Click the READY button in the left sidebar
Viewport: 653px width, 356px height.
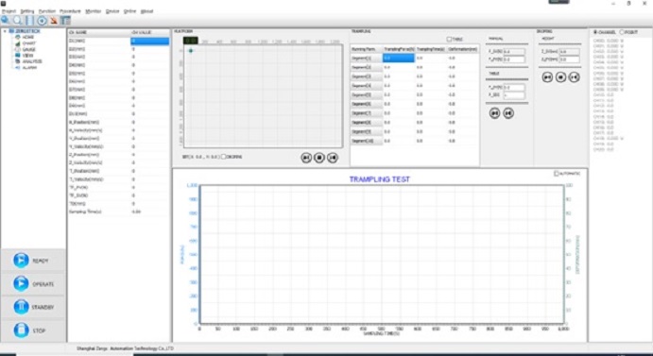[33, 261]
